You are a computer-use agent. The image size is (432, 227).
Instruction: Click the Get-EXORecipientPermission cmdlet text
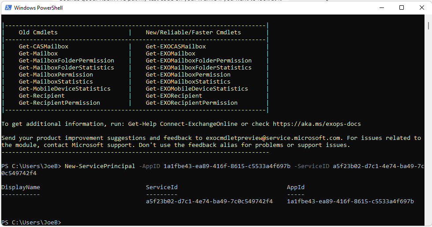[191, 103]
